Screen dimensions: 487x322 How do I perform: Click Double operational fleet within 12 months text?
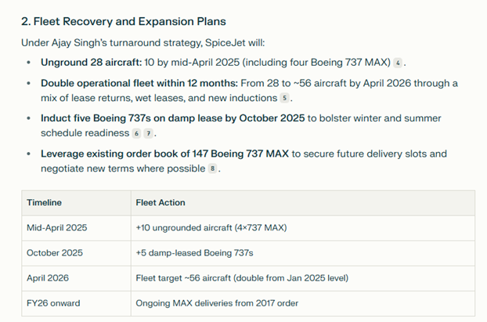(x=139, y=83)
